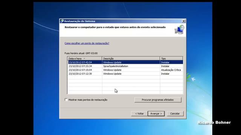Click the 'Atualização Crítica' type cell

[171, 70]
